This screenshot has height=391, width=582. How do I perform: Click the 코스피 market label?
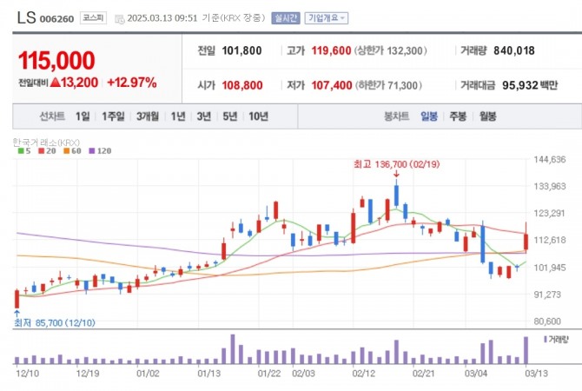coord(93,18)
